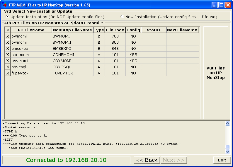Toggle the X checkbox for fupevtcx row

(8, 73)
